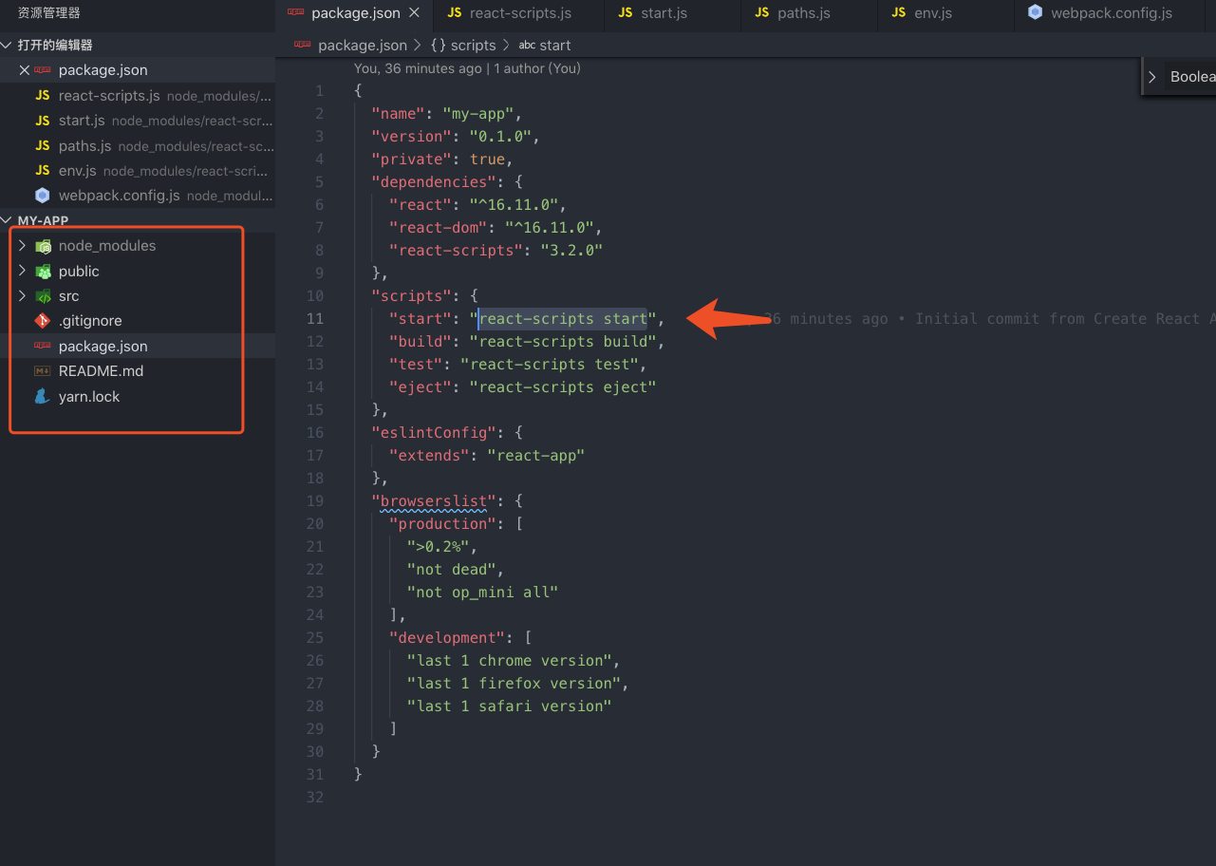Click the src folder icon

(43, 296)
